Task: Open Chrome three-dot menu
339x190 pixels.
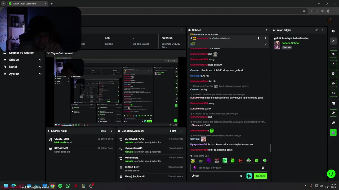Action: click(x=335, y=11)
